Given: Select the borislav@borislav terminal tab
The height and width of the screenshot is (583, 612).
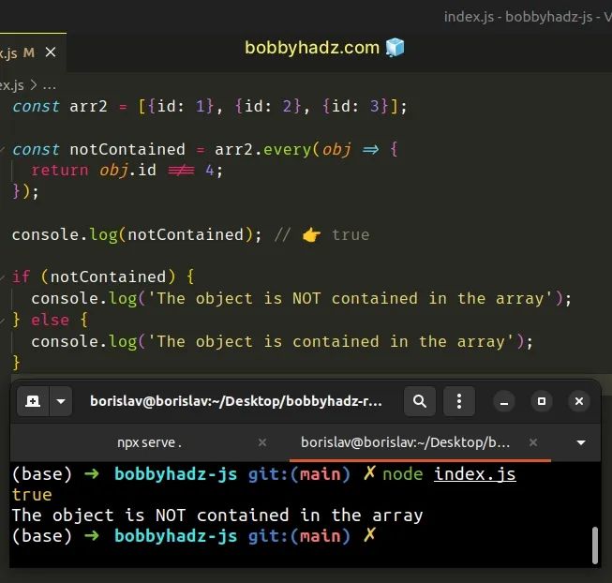Looking at the screenshot, I should [x=405, y=442].
